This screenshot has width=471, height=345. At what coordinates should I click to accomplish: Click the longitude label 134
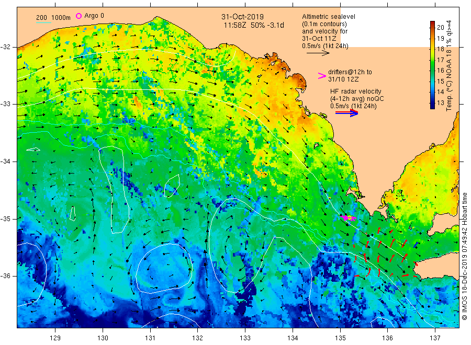click(293, 338)
